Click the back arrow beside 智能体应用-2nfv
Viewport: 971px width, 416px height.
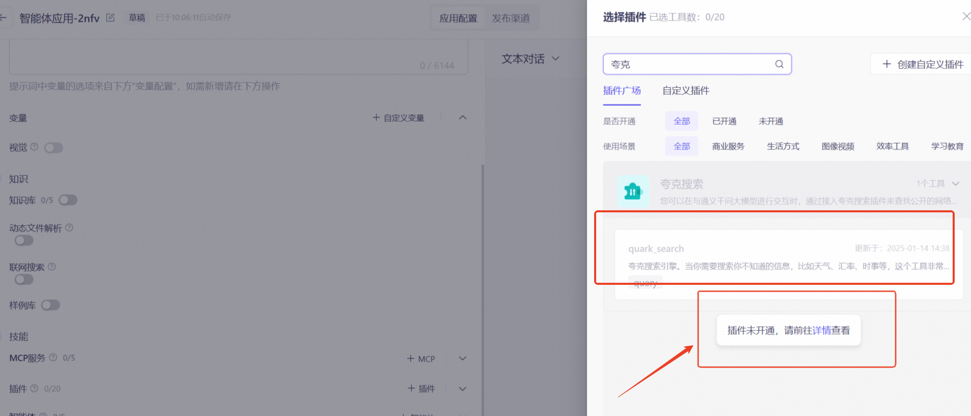pos(3,18)
